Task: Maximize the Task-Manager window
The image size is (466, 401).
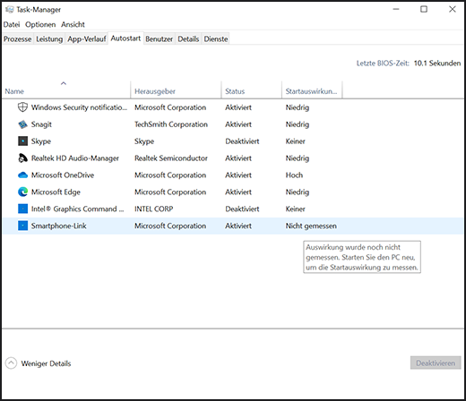Action: 424,9
